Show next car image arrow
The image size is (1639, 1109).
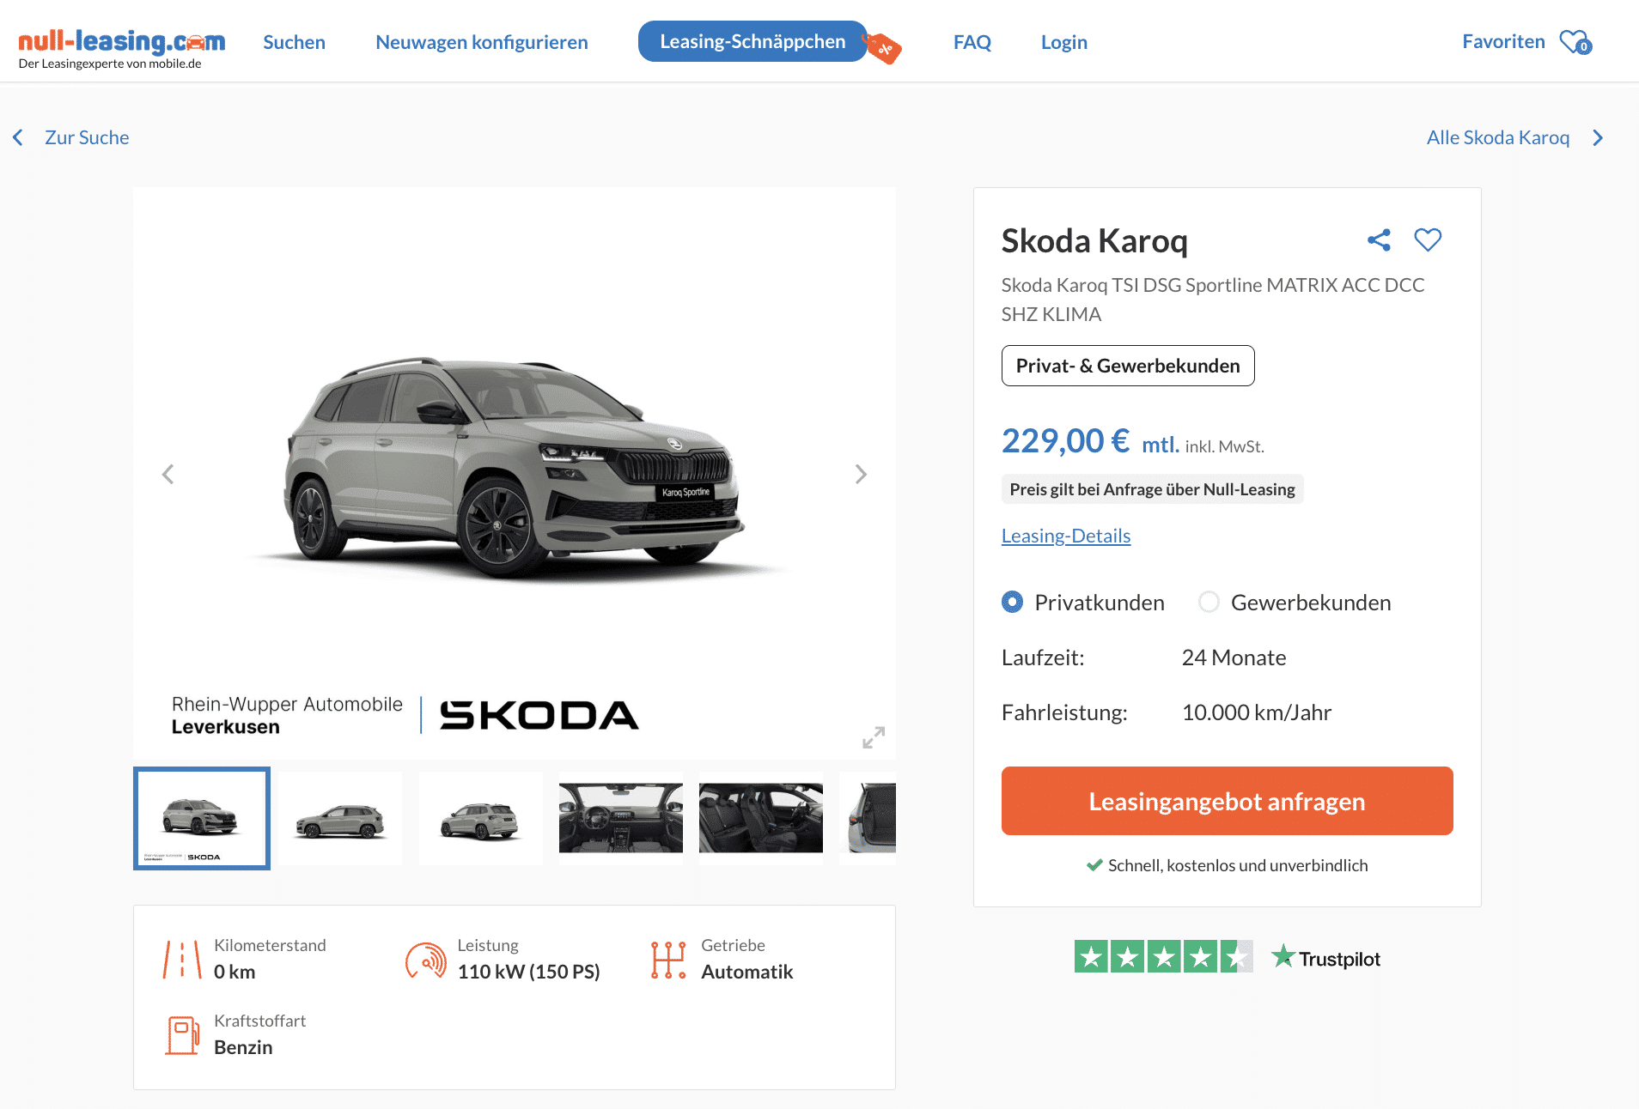click(x=861, y=474)
